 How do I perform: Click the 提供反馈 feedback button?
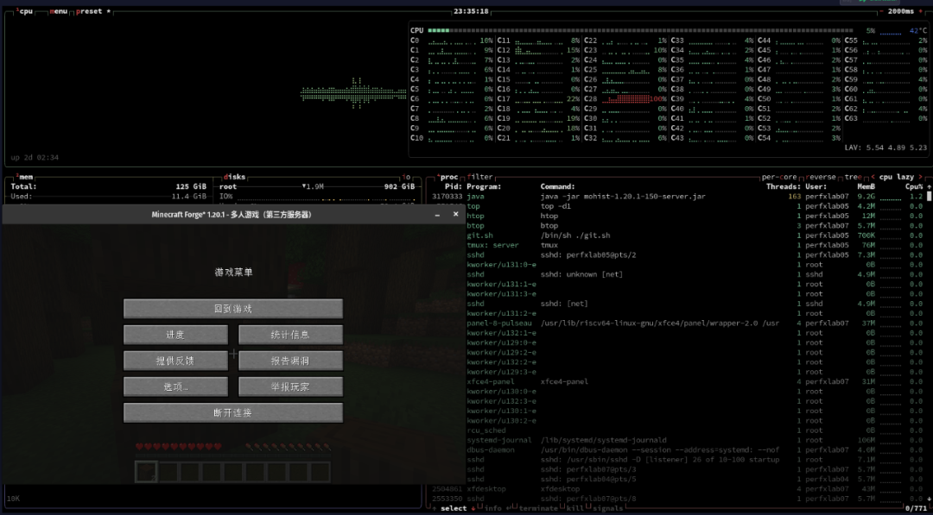175,361
